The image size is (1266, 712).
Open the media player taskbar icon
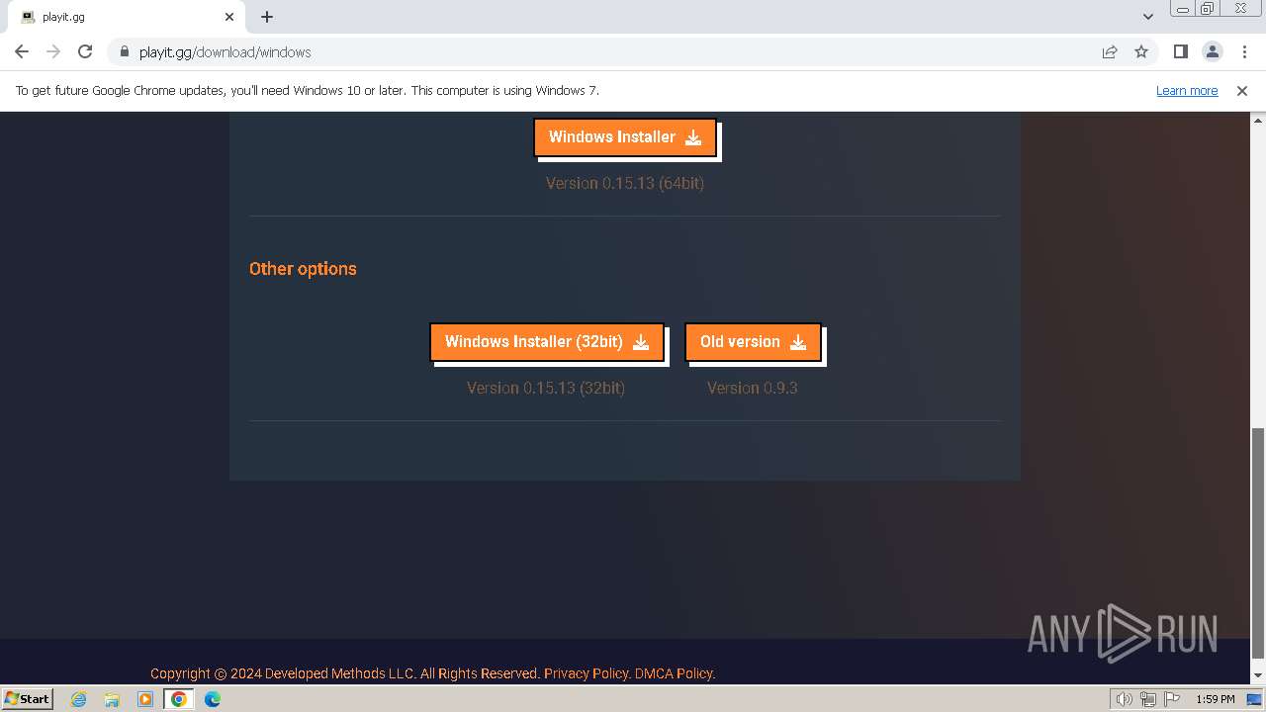pos(145,698)
